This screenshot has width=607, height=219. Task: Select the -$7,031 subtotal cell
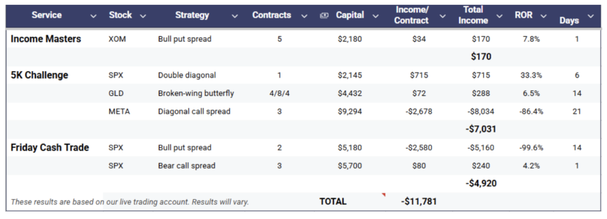(480, 130)
